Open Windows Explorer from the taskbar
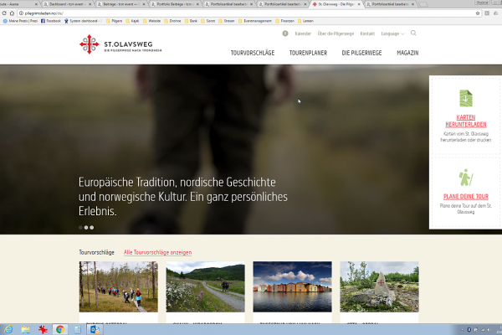Viewport: 502px width, 335px height. coord(26,329)
